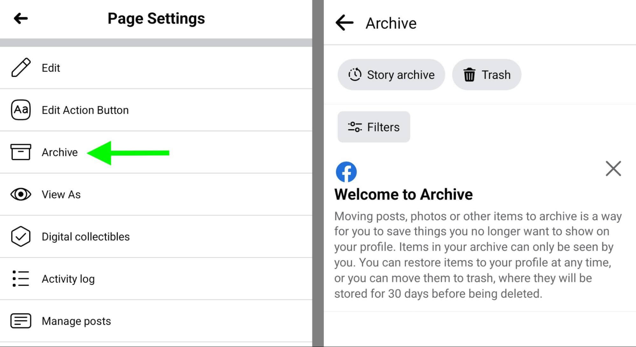This screenshot has height=347, width=636.
Task: Click the Manage posts icon
Action: (x=20, y=321)
